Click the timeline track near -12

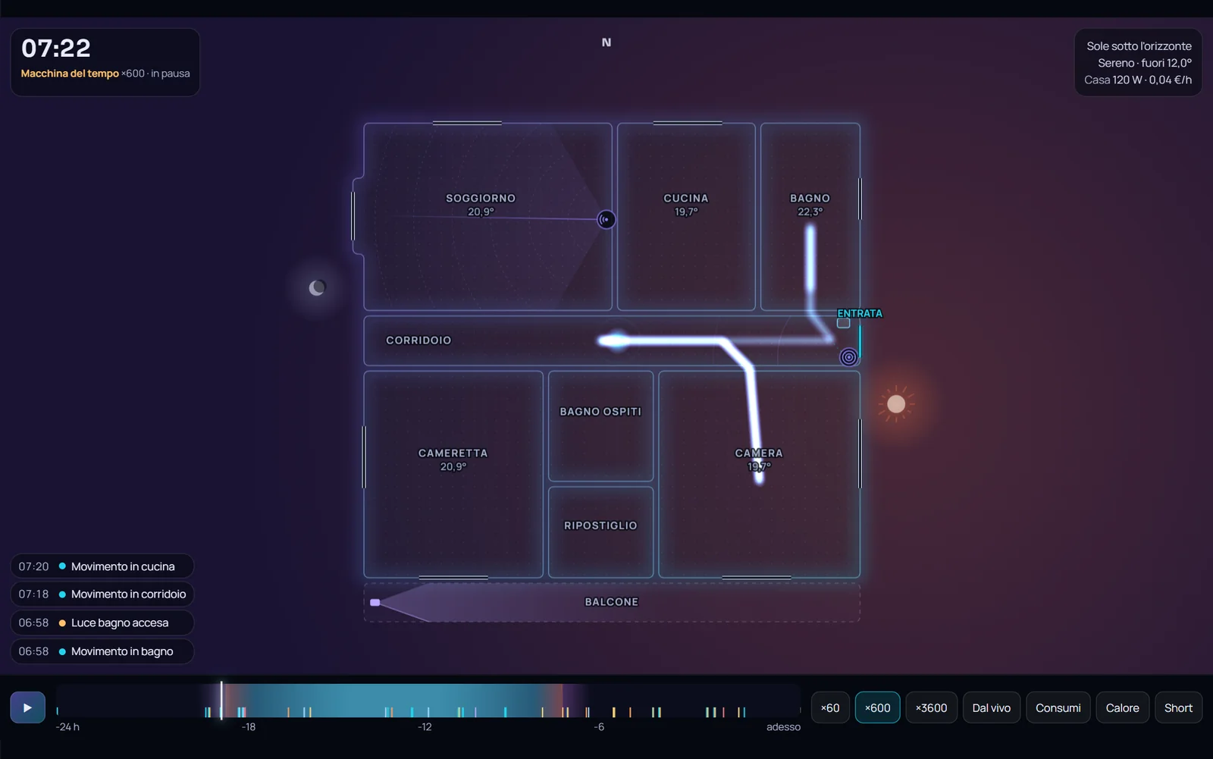(425, 701)
